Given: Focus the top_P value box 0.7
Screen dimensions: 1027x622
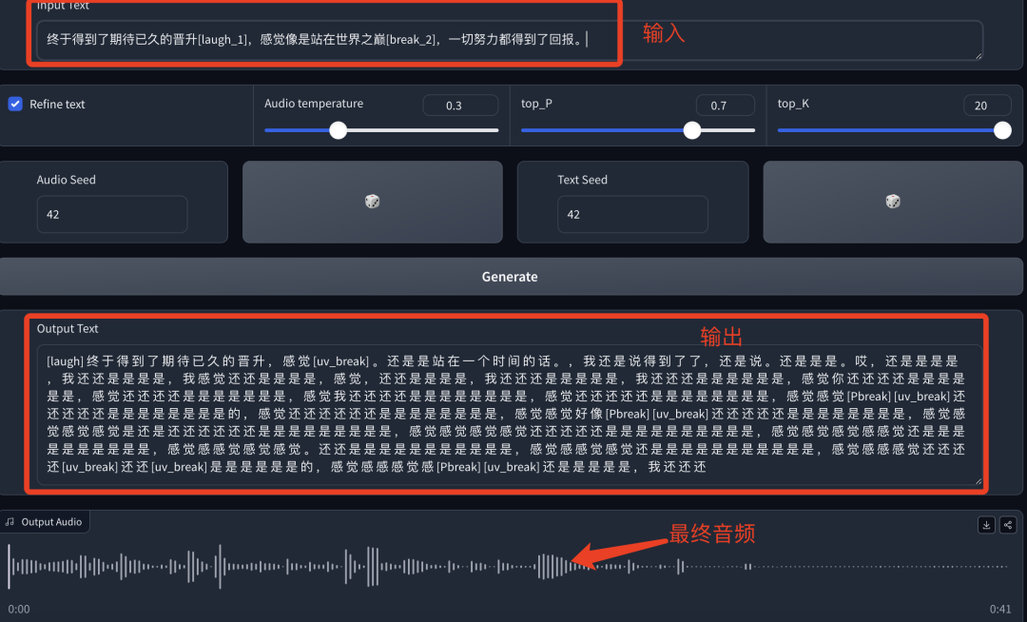Looking at the screenshot, I should click(x=725, y=106).
